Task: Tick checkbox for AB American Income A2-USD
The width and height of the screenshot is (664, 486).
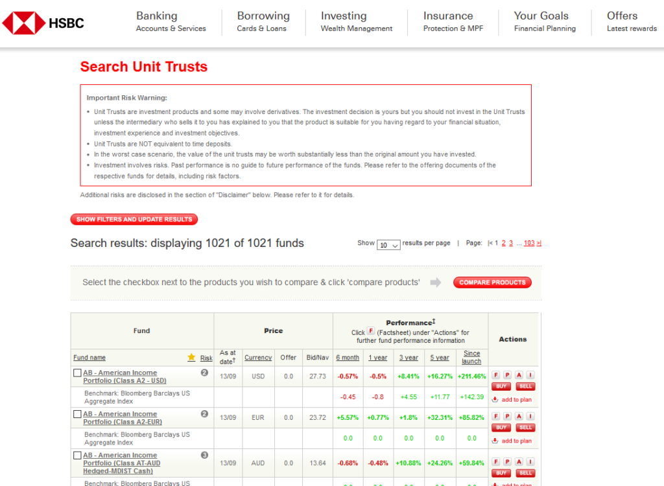Action: [77, 373]
